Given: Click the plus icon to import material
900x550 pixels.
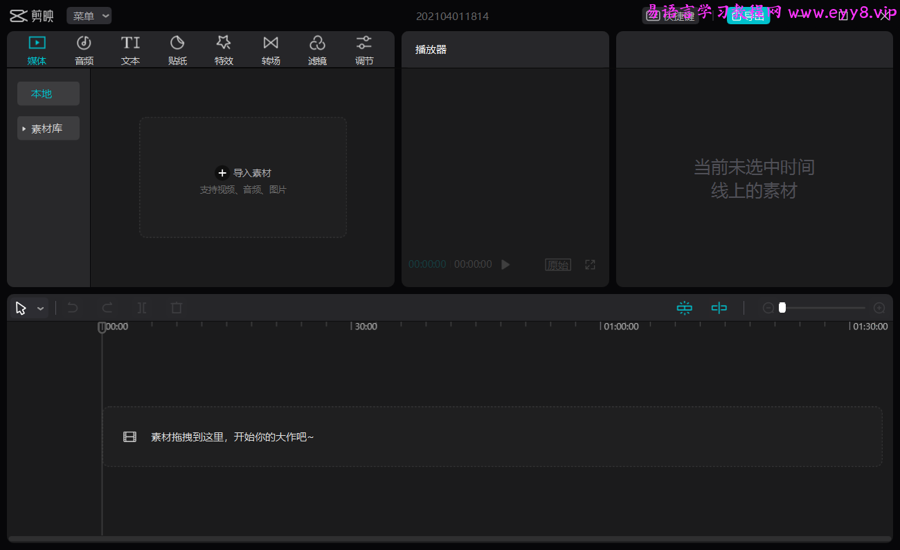Looking at the screenshot, I should (x=222, y=173).
